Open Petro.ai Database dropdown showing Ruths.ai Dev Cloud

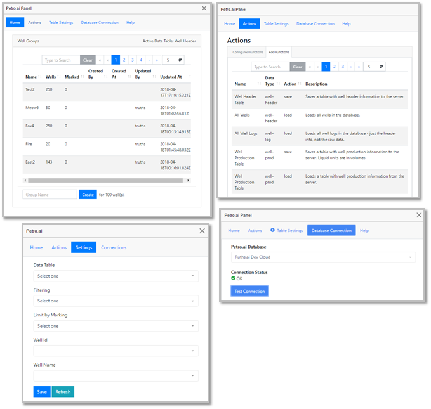point(323,257)
